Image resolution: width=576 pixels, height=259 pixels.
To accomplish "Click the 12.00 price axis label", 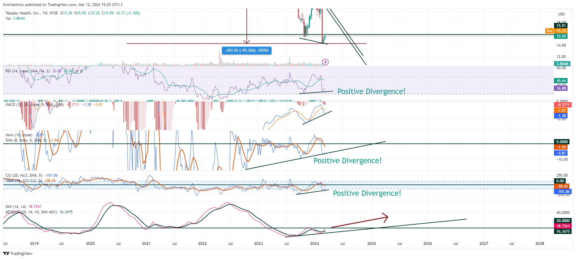I will click(x=561, y=57).
